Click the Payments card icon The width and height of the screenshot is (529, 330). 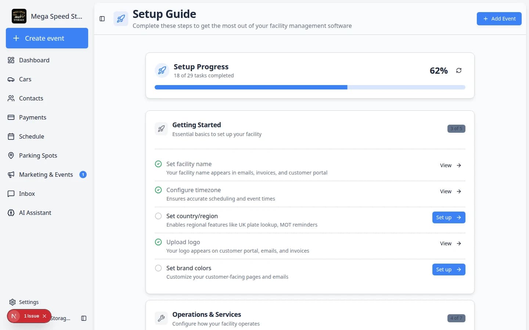[x=11, y=117]
